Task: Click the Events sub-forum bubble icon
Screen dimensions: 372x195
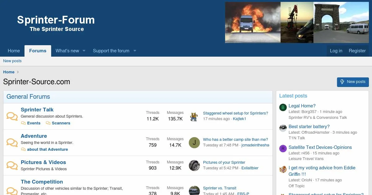Action: coord(23,123)
